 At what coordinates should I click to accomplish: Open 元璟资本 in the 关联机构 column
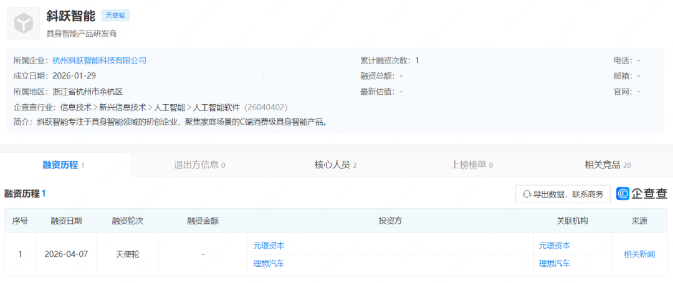click(555, 246)
